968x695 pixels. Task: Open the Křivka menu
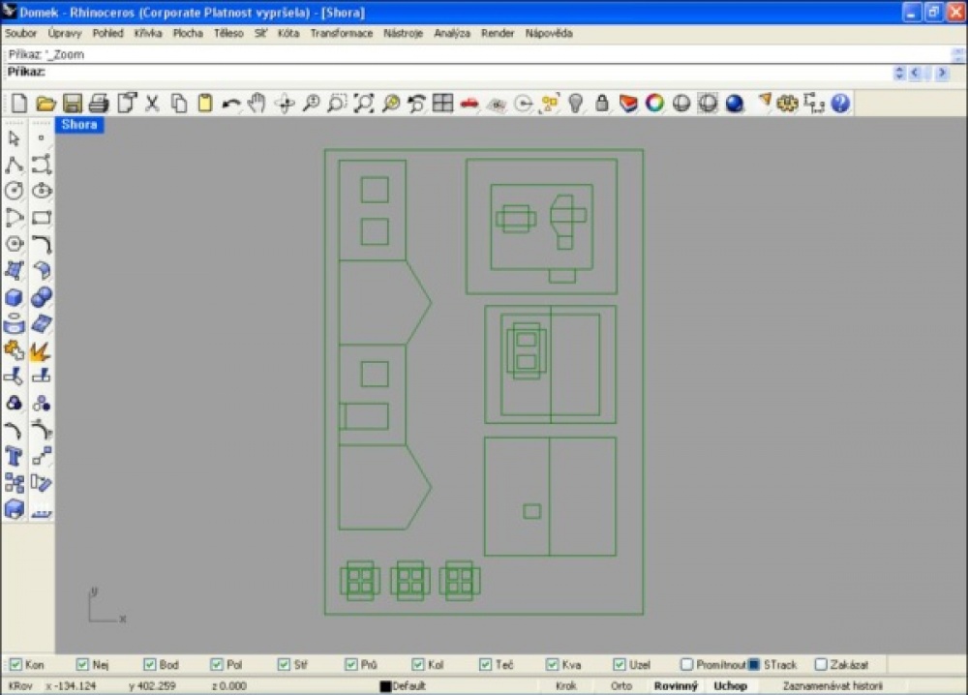148,33
